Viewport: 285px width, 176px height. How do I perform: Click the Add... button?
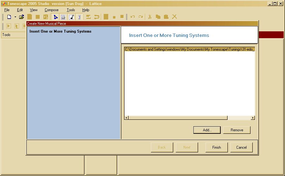(x=207, y=130)
